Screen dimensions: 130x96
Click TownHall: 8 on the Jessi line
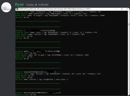pyautogui.click(x=66, y=32)
